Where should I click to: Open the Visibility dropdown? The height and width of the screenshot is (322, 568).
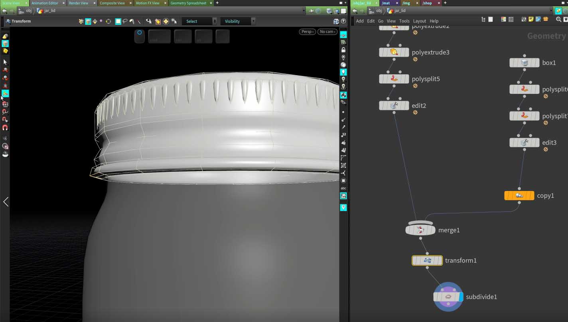tap(238, 21)
